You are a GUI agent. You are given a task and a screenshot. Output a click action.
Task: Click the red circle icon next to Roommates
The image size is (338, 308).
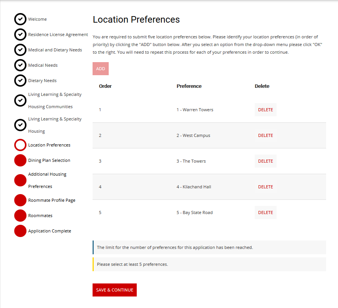point(20,216)
